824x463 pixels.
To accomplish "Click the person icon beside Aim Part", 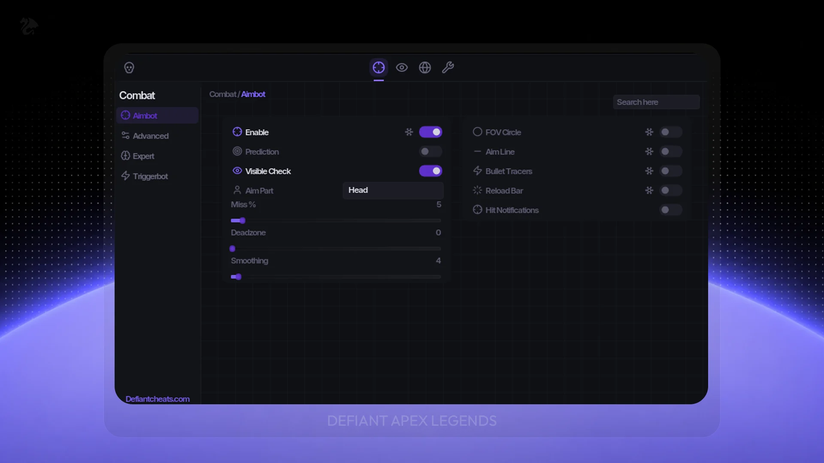I will 237,190.
